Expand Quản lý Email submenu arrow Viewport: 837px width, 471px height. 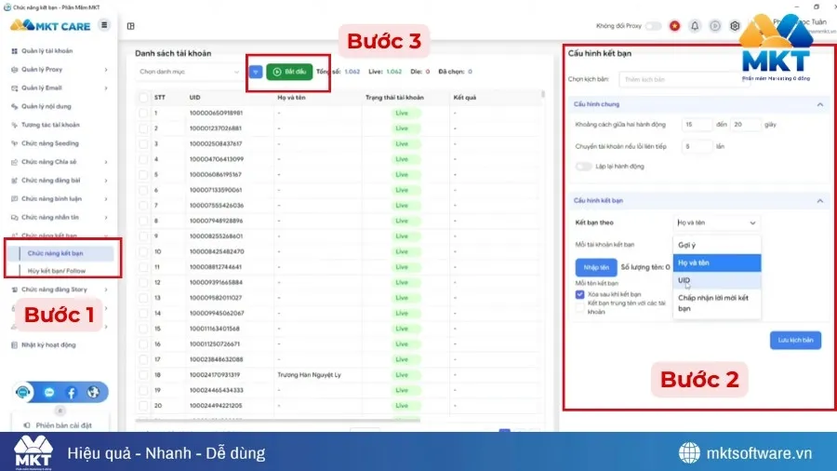point(106,88)
